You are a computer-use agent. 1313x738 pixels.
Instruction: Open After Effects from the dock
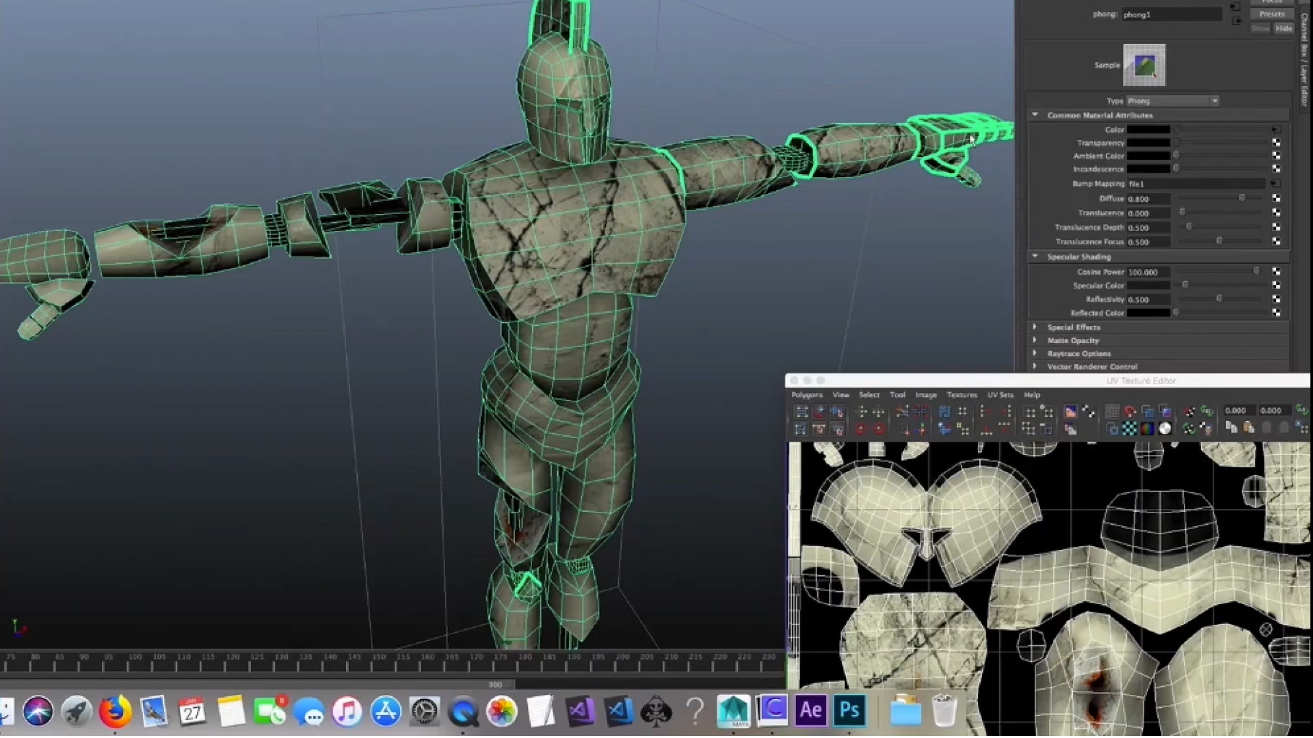pyautogui.click(x=810, y=711)
